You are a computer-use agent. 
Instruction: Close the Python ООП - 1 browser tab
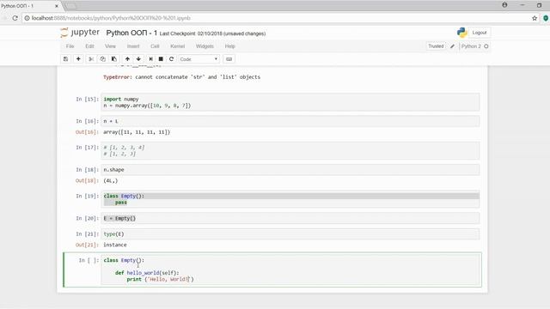(57, 6)
